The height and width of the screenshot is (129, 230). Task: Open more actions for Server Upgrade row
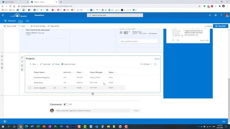[59, 88]
